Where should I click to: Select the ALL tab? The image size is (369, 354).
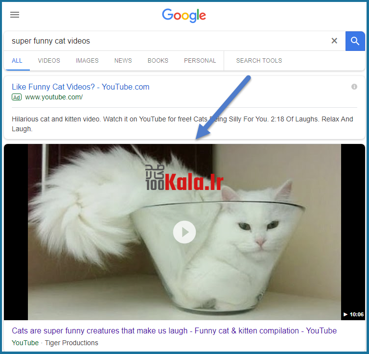[x=17, y=61]
